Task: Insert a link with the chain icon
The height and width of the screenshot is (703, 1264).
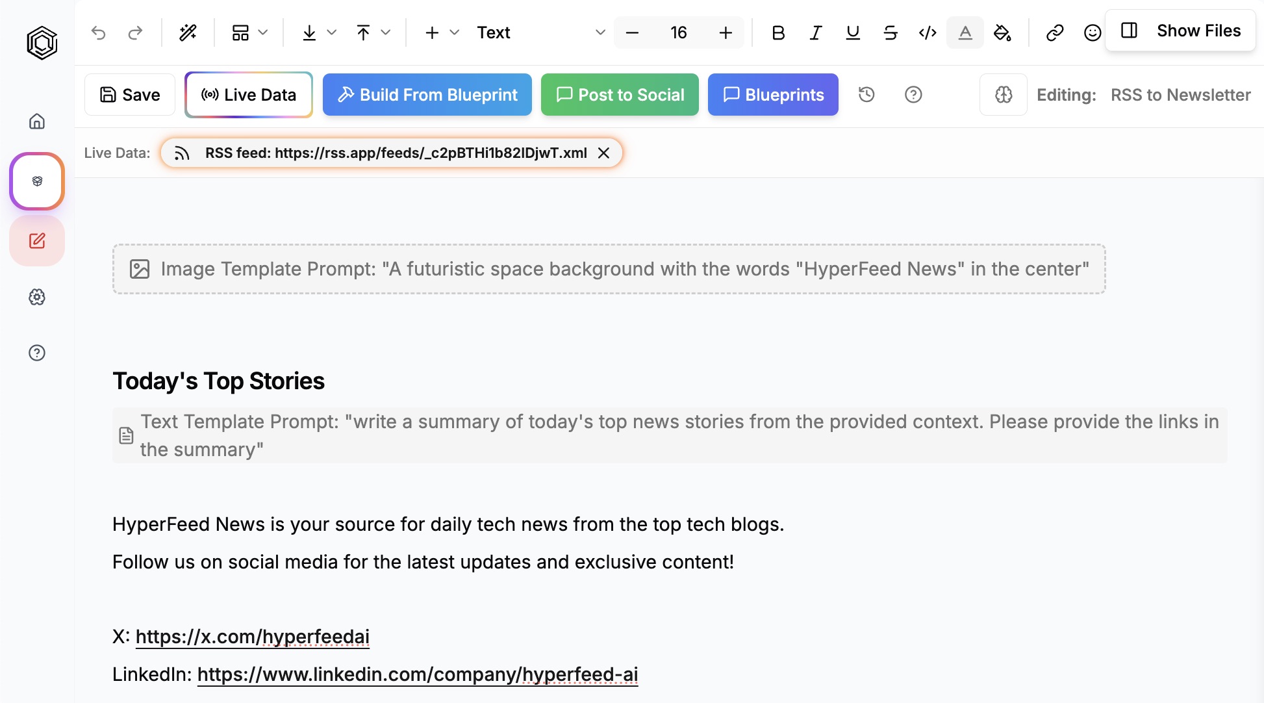Action: (x=1054, y=32)
